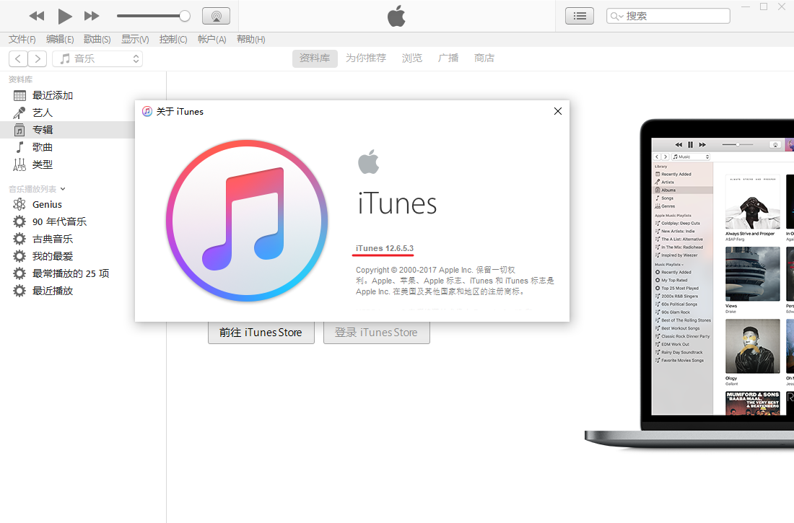Go forward with the right arrow button
794x523 pixels.
coord(38,58)
